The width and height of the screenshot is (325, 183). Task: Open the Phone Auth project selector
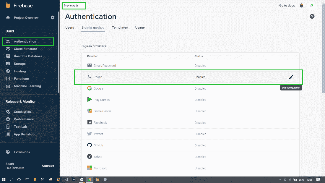[74, 6]
